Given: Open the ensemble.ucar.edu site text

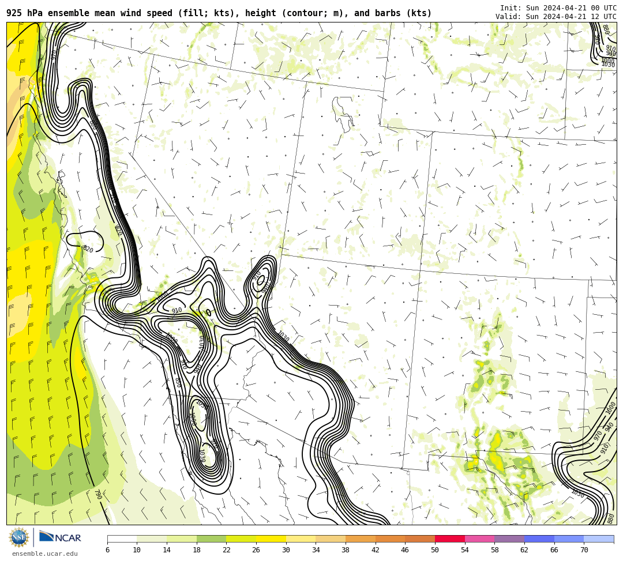Looking at the screenshot, I should (45, 554).
